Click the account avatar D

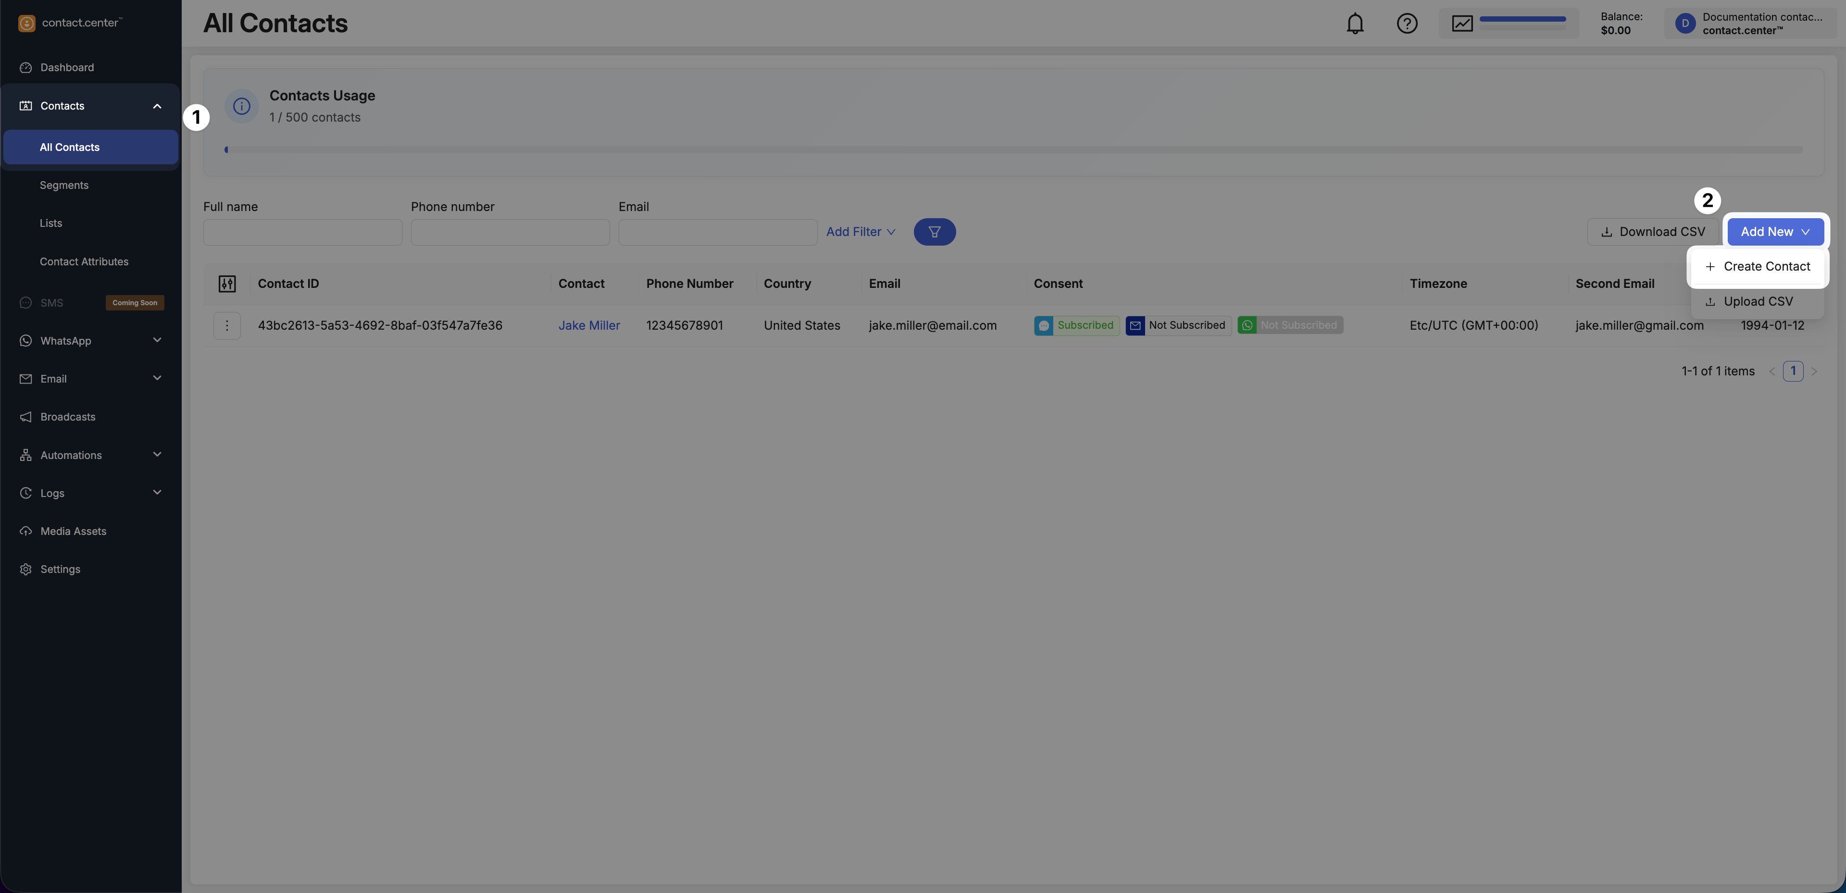tap(1685, 24)
